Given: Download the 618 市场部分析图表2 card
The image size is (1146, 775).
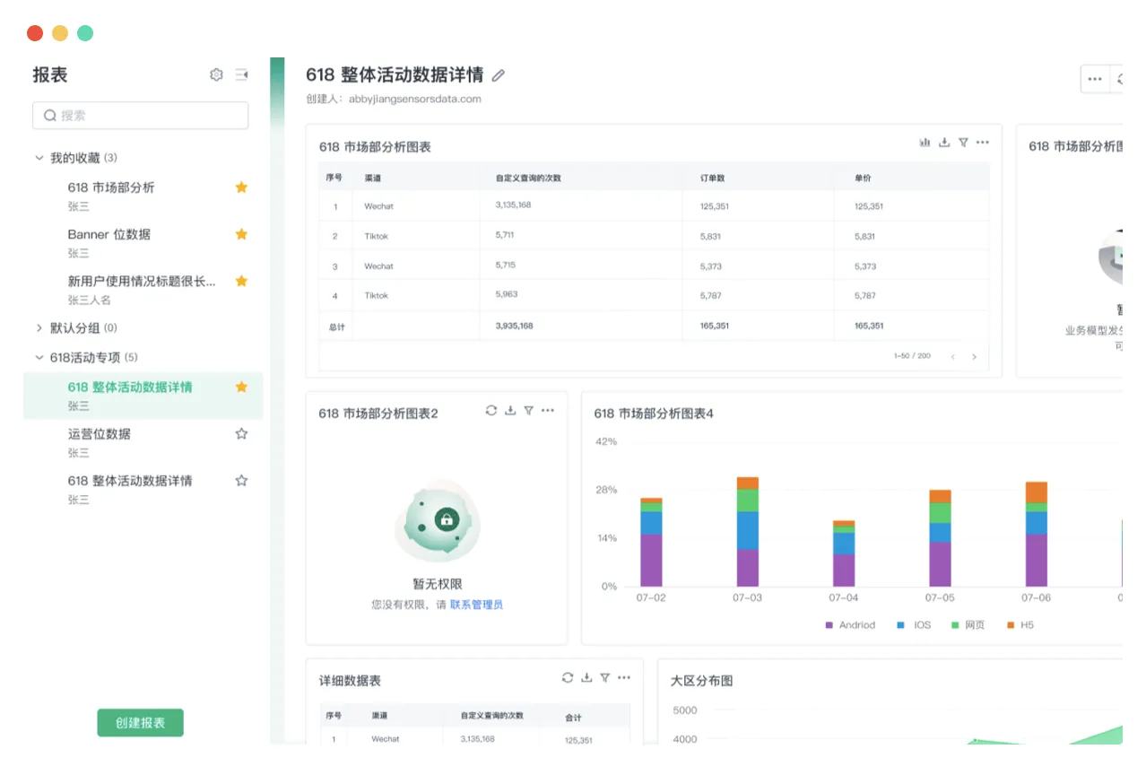Looking at the screenshot, I should (510, 410).
